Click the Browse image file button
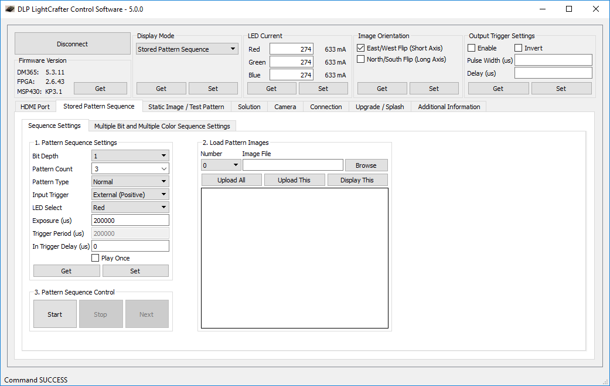This screenshot has width=610, height=386. (x=366, y=165)
